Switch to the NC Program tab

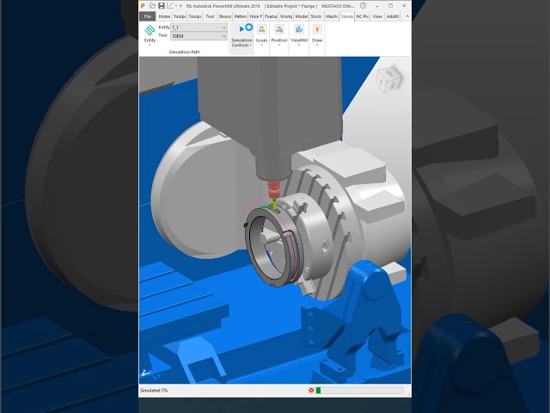[363, 16]
